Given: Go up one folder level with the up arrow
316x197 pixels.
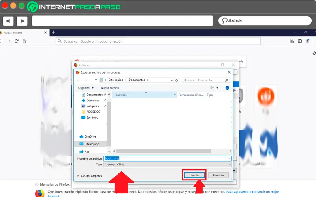Looking at the screenshot, I should tap(96, 80).
